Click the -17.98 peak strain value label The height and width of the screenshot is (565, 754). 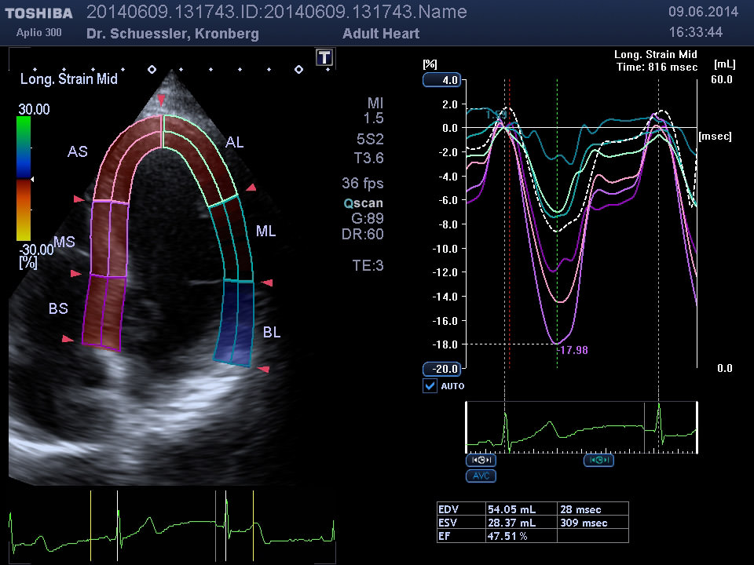tap(573, 350)
